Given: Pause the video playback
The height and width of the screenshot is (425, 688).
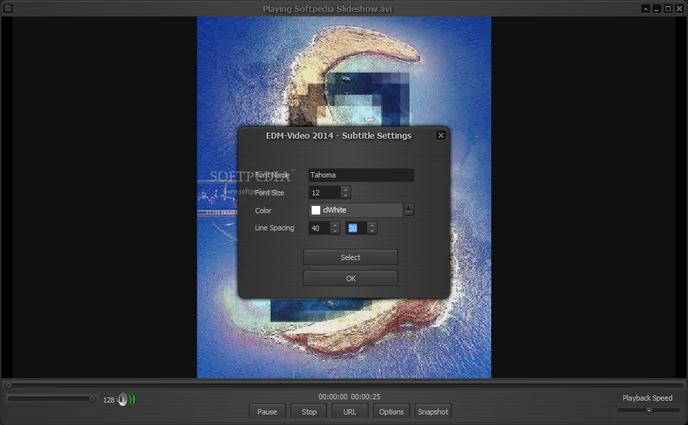Looking at the screenshot, I should coord(267,411).
